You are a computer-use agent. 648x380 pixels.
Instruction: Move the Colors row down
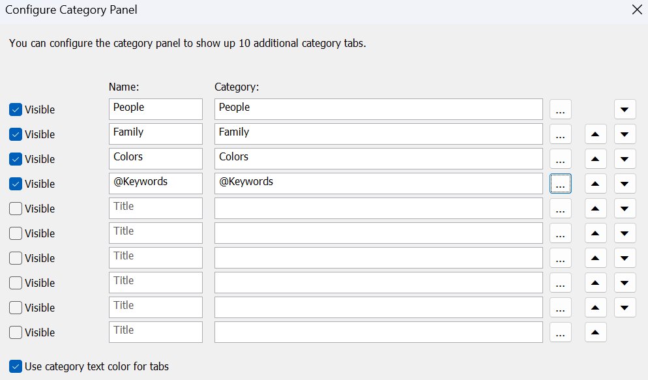click(x=625, y=159)
